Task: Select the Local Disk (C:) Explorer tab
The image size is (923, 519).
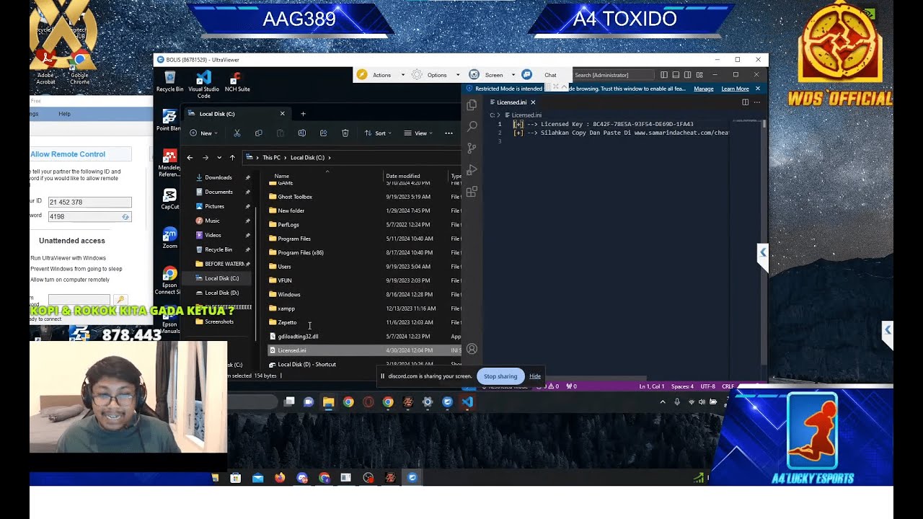Action: pos(237,114)
